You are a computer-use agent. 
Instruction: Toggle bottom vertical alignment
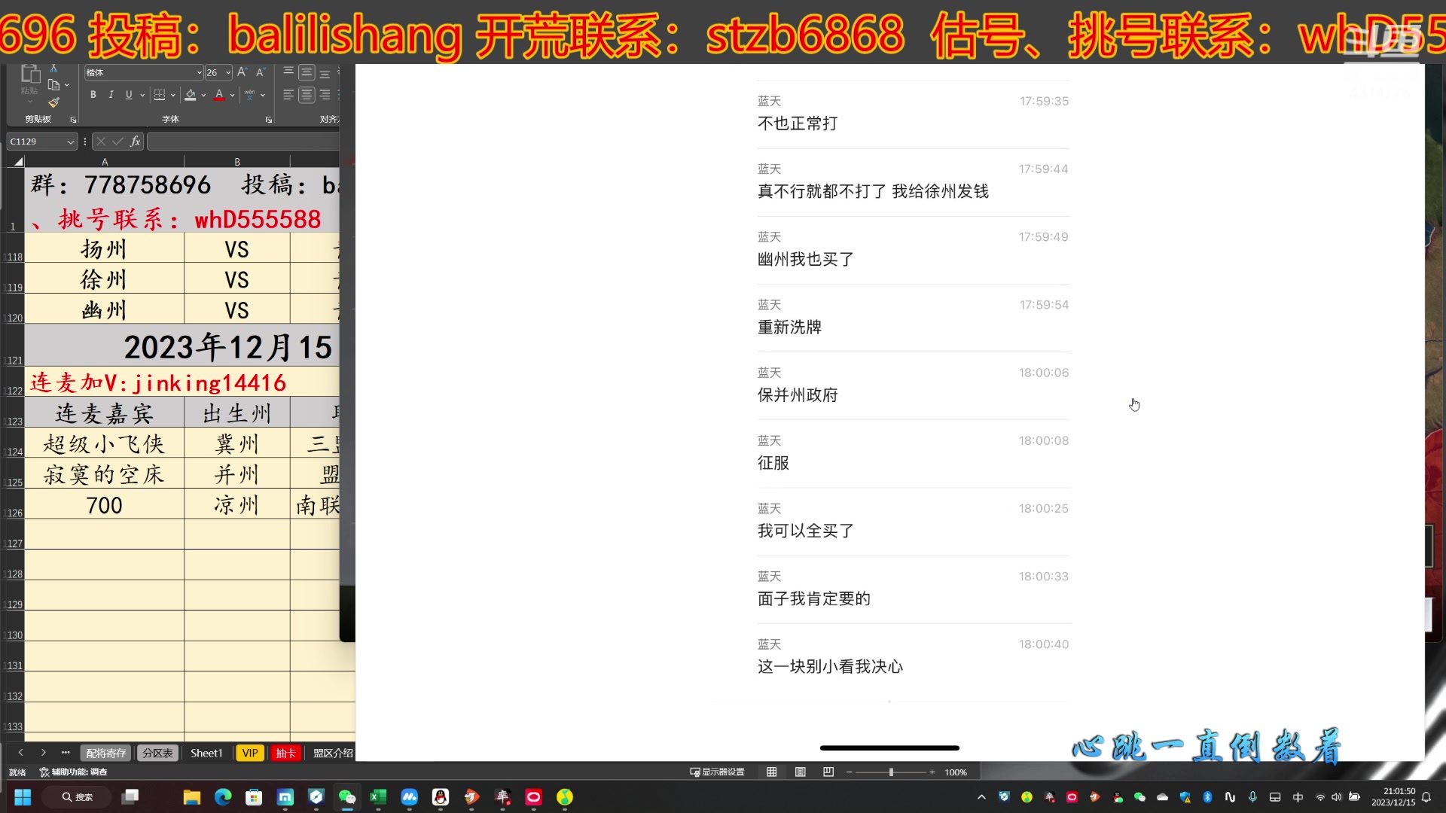pos(325,73)
